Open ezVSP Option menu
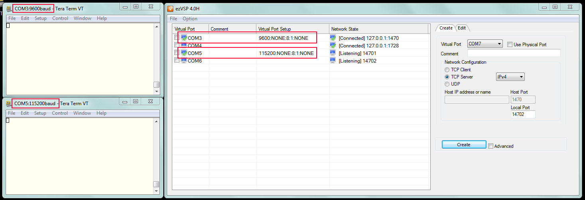Screen dimensions: 585x200 click(190, 19)
